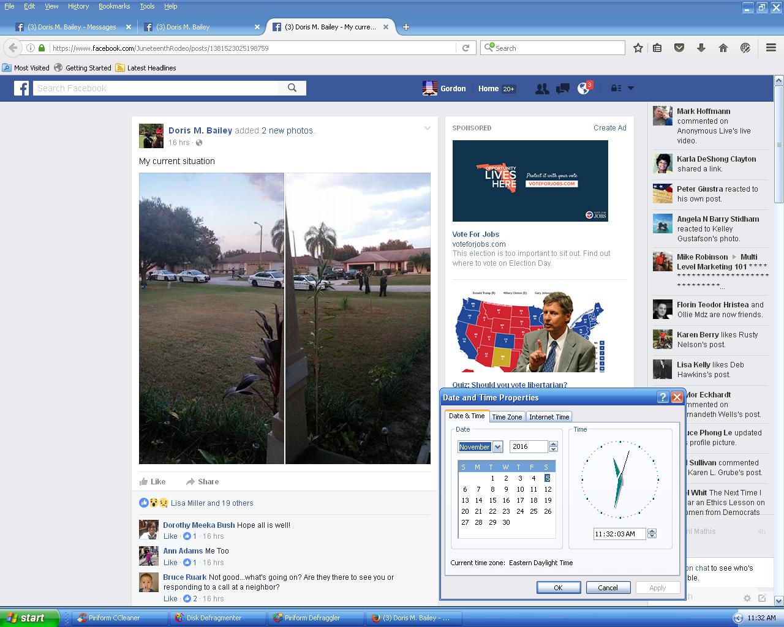This screenshot has width=784, height=627.
Task: Reload the page with refresh icon
Action: tap(466, 48)
